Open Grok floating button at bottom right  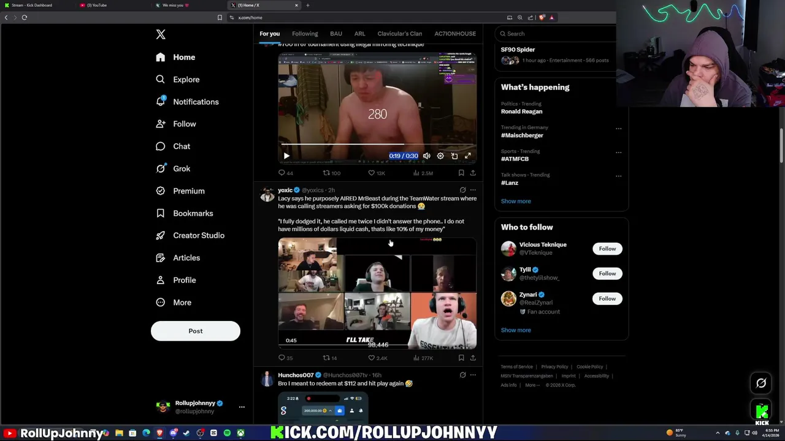761,383
